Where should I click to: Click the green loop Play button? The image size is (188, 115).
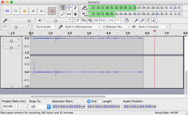point(16,11)
